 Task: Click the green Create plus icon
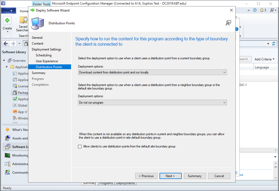coord(7,21)
